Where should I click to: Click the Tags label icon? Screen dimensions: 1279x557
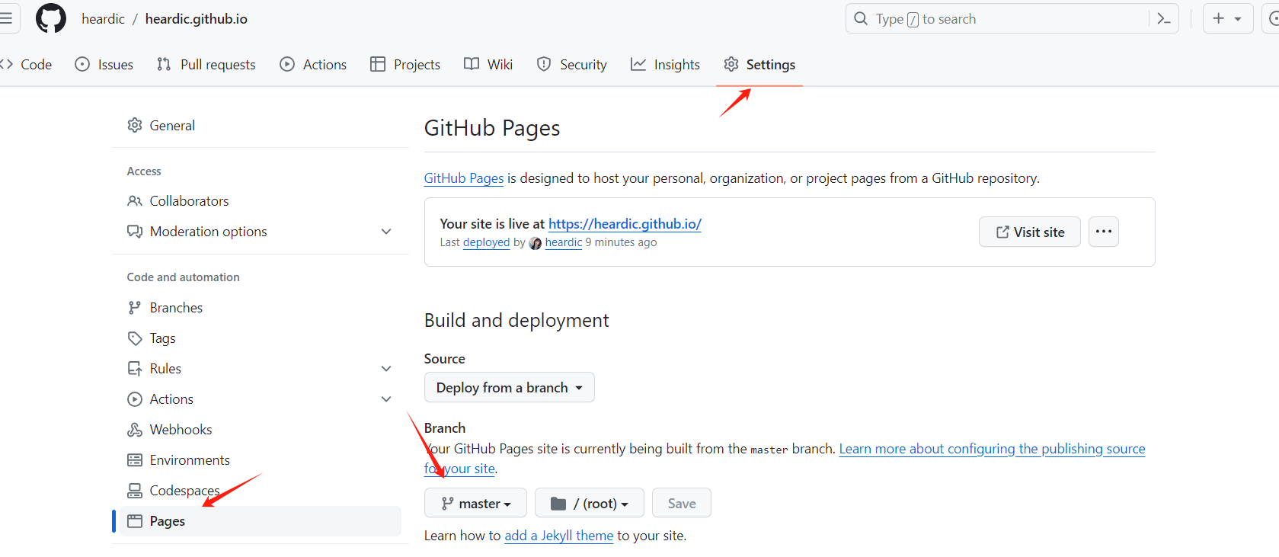[x=135, y=338]
